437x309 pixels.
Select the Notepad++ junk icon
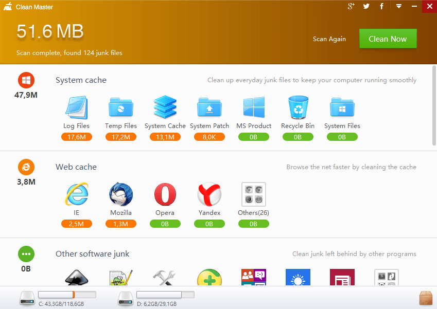click(x=120, y=277)
